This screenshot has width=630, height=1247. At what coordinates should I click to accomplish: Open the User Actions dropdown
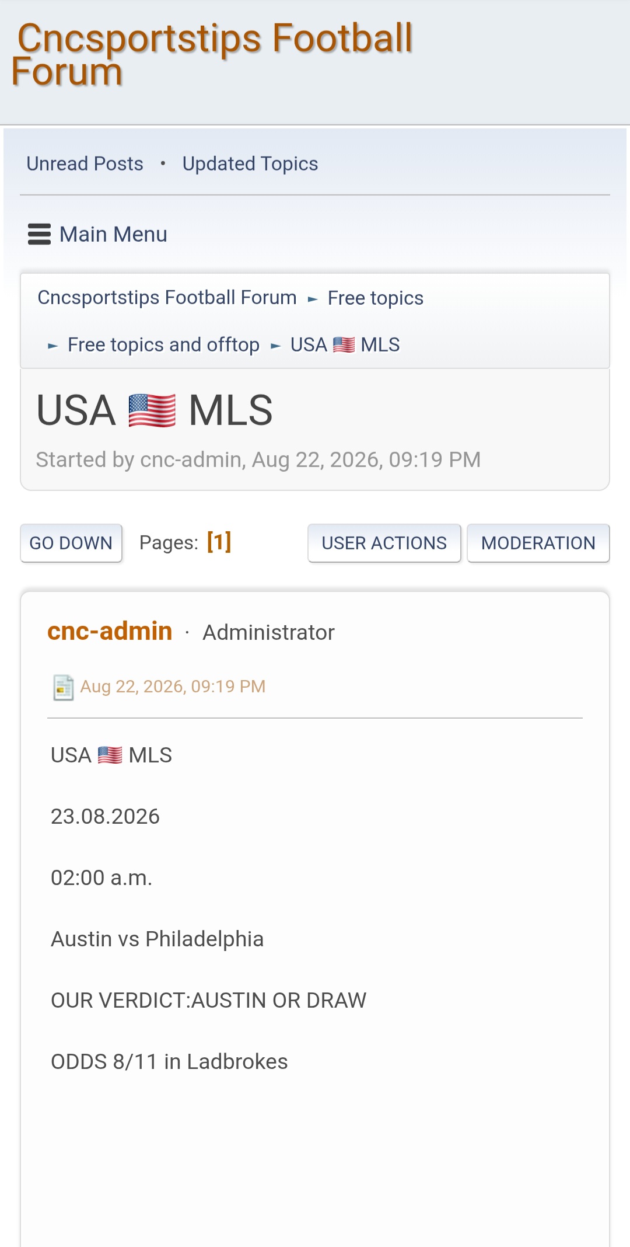pos(384,543)
